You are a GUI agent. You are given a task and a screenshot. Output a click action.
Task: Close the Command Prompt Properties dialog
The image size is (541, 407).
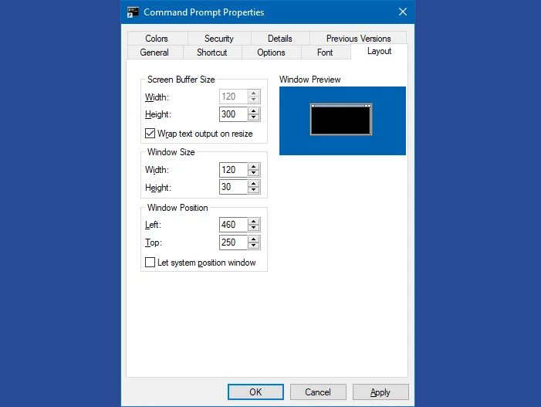[403, 12]
